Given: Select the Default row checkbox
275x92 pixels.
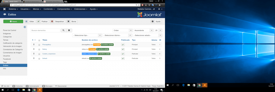Looking at the screenshot, I should point(39,59).
